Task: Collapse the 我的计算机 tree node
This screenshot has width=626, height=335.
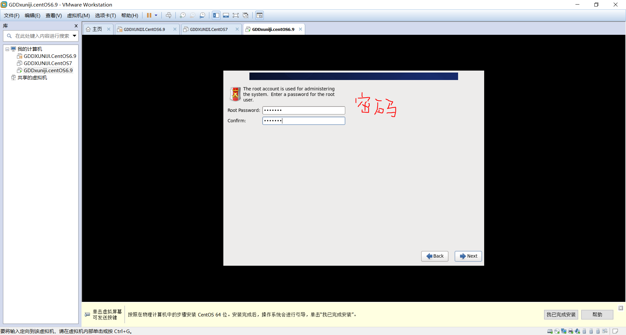Action: 7,49
